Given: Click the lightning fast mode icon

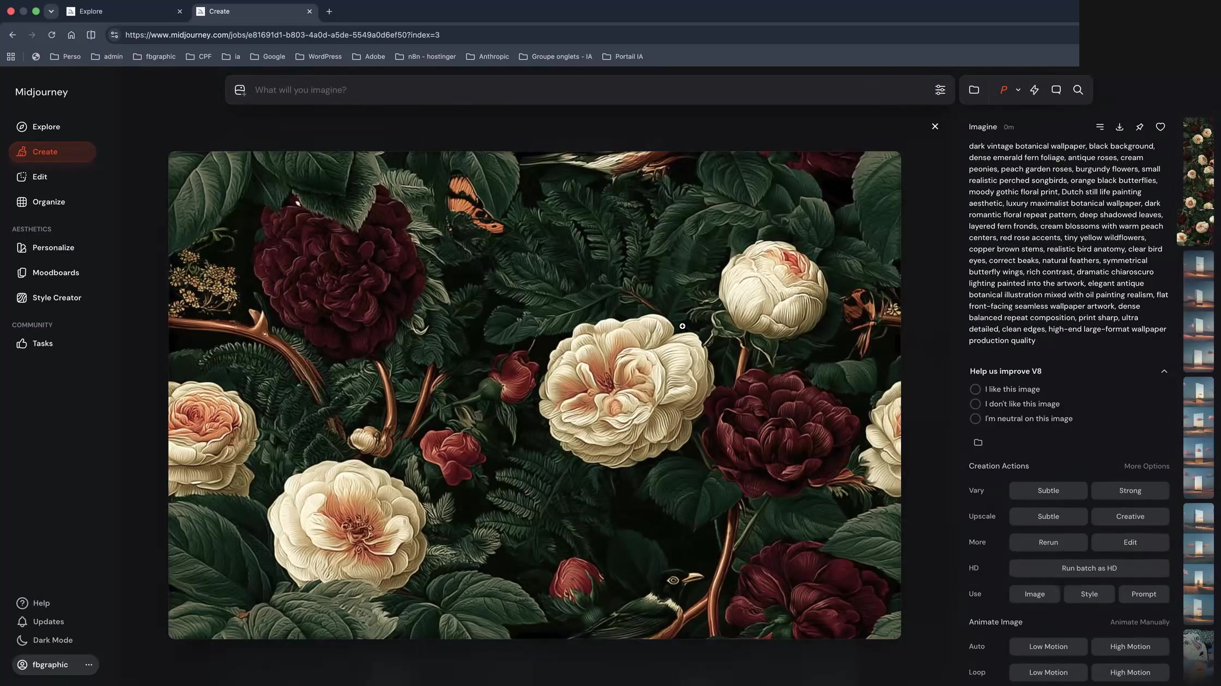Looking at the screenshot, I should [x=1034, y=90].
